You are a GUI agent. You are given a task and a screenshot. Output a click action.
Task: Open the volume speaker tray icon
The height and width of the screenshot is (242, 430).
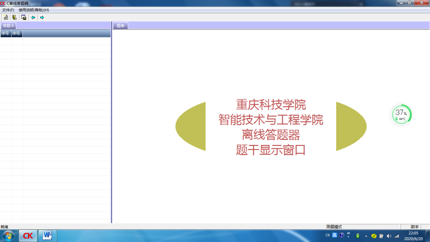[389, 236]
